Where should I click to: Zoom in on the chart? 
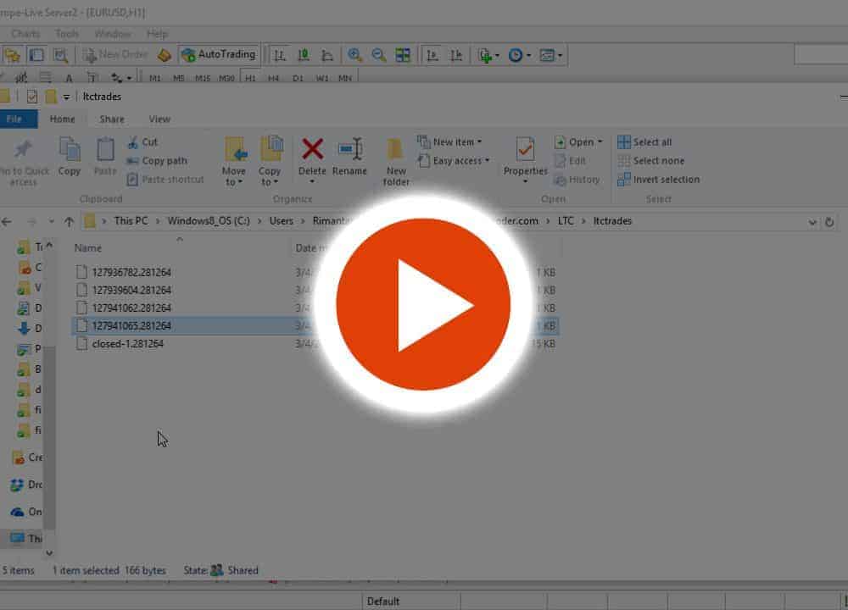click(x=354, y=55)
